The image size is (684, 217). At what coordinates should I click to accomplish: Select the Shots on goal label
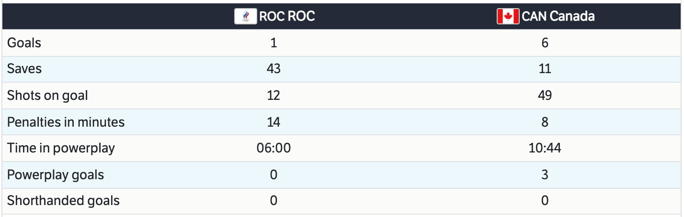pyautogui.click(x=47, y=96)
